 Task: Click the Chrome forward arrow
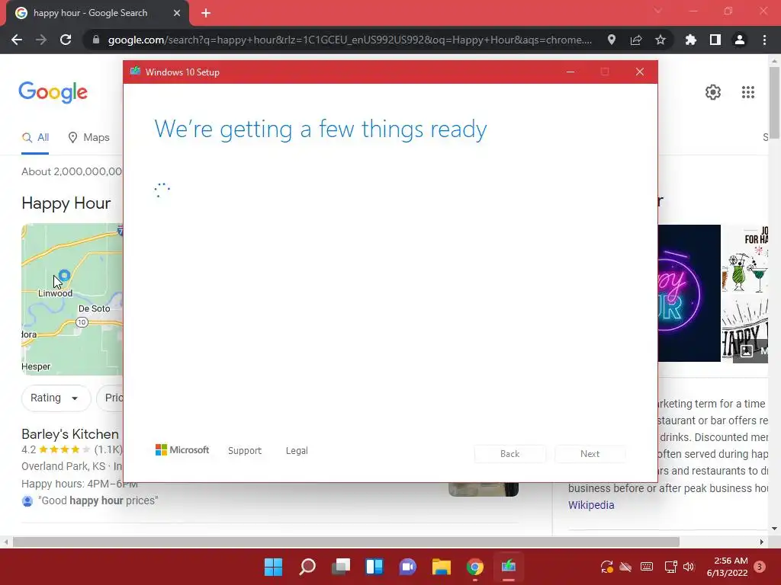tap(41, 40)
